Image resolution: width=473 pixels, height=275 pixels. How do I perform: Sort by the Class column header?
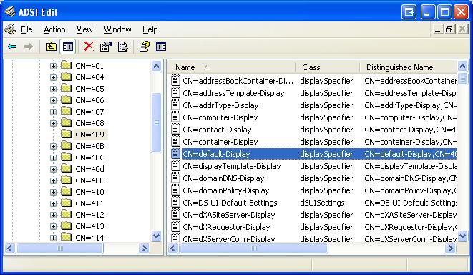(x=327, y=67)
